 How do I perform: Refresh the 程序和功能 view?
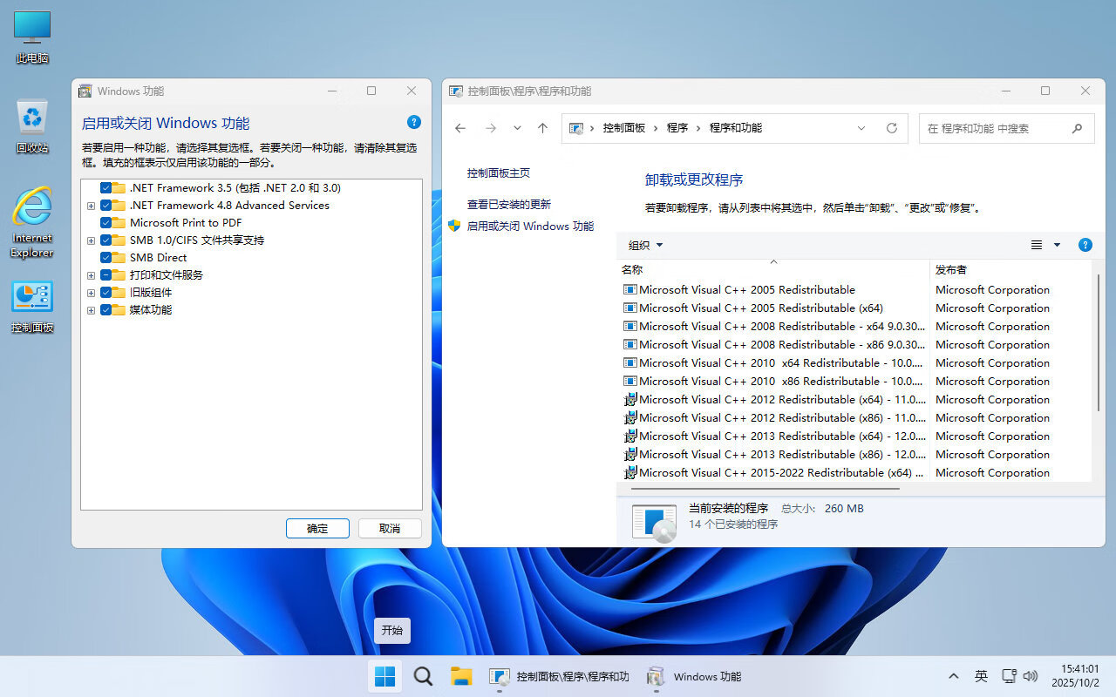(x=891, y=127)
